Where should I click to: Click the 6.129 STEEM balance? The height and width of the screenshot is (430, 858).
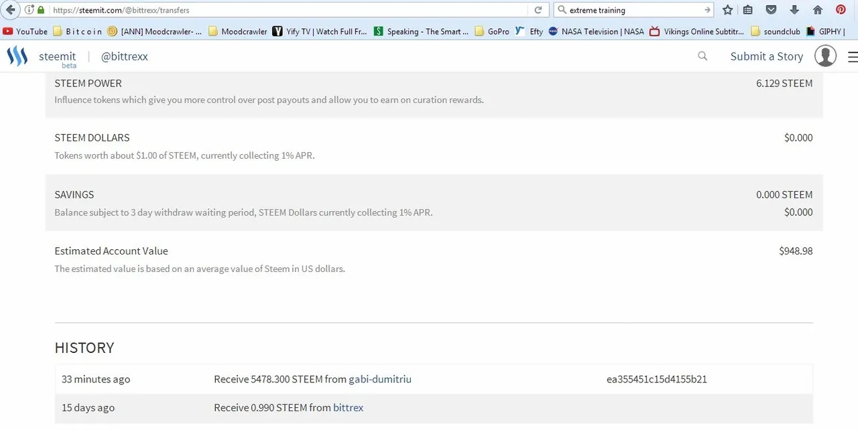point(784,83)
